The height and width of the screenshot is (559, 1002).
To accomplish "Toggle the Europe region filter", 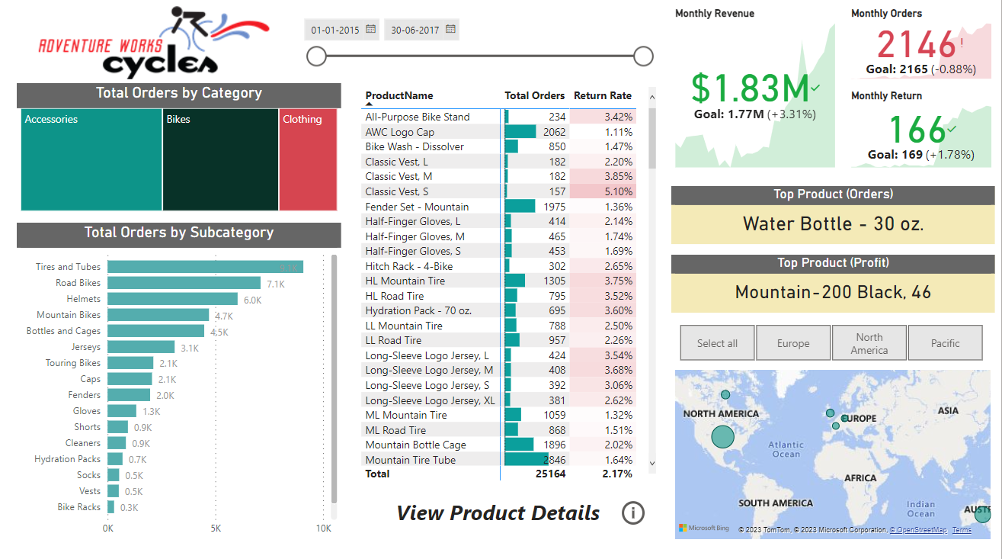I will point(793,342).
